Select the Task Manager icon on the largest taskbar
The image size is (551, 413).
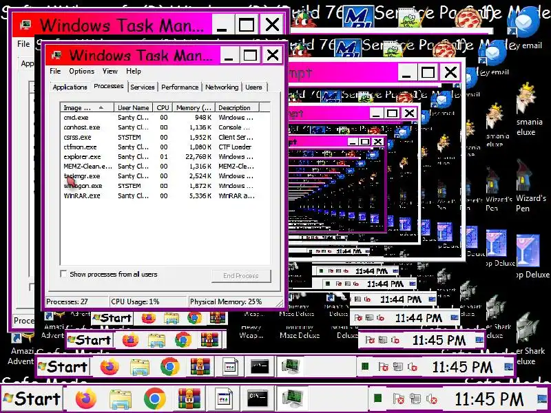pyautogui.click(x=292, y=399)
